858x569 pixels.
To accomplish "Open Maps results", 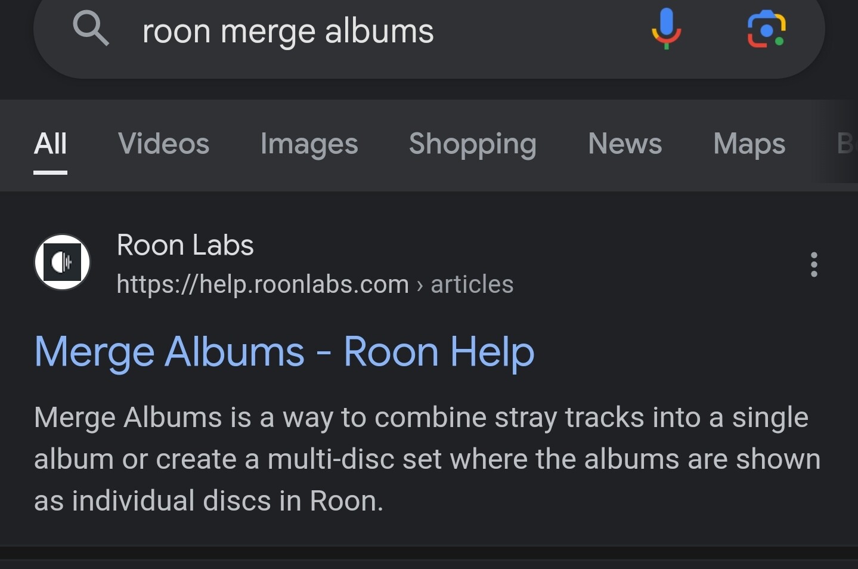I will pos(749,144).
